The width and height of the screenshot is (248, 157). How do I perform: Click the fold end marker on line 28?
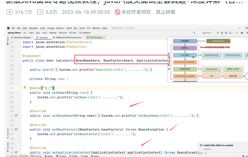click(x=21, y=102)
